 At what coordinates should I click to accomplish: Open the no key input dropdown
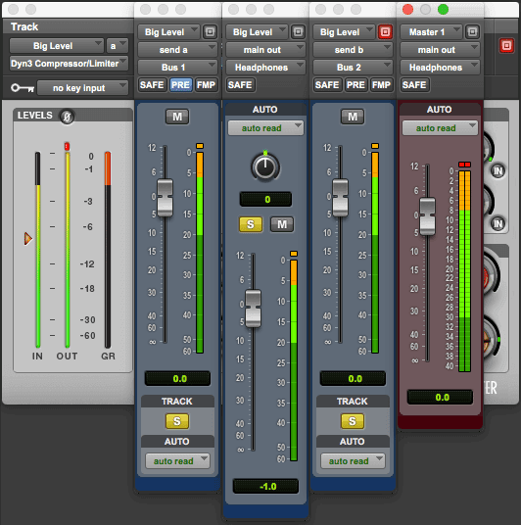pyautogui.click(x=82, y=88)
